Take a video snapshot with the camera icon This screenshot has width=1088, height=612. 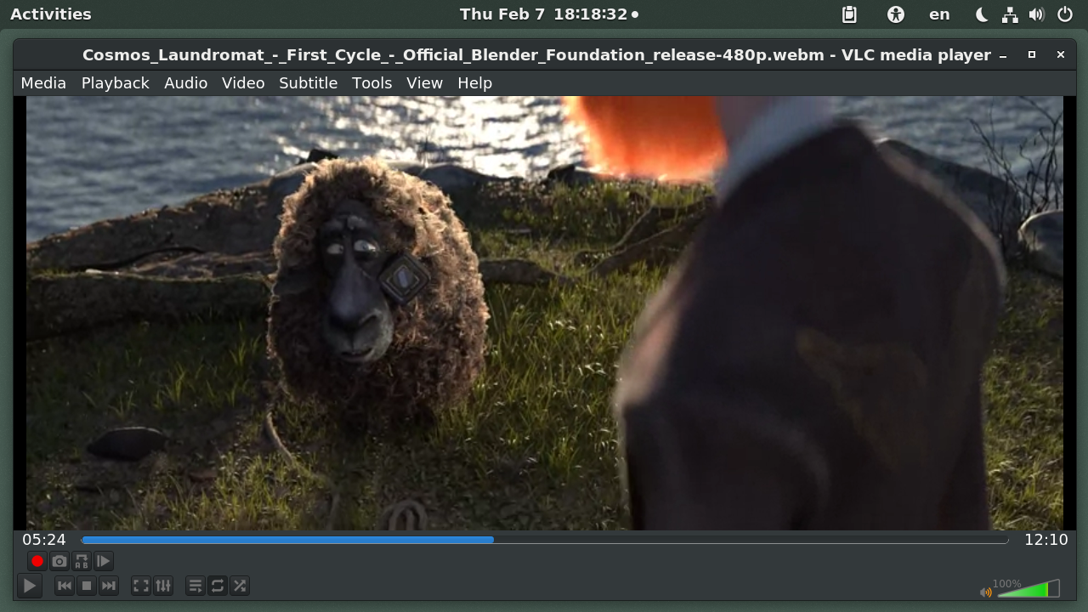(59, 561)
